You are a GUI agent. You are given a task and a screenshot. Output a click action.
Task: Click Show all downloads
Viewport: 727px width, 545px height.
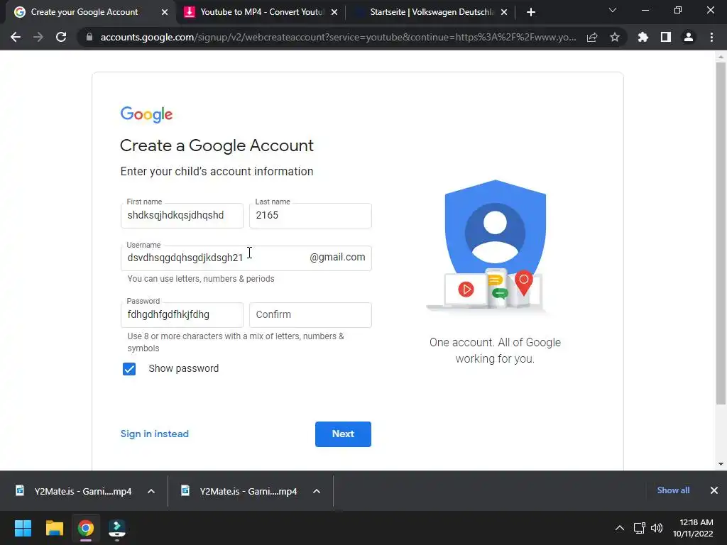(x=673, y=490)
